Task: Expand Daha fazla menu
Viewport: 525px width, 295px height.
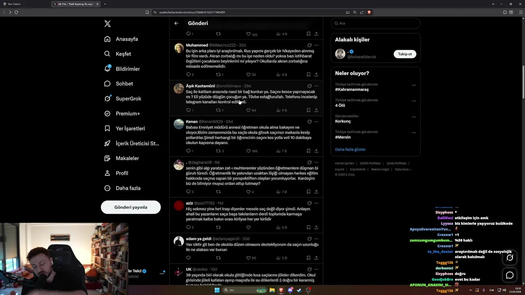Action: click(122, 188)
